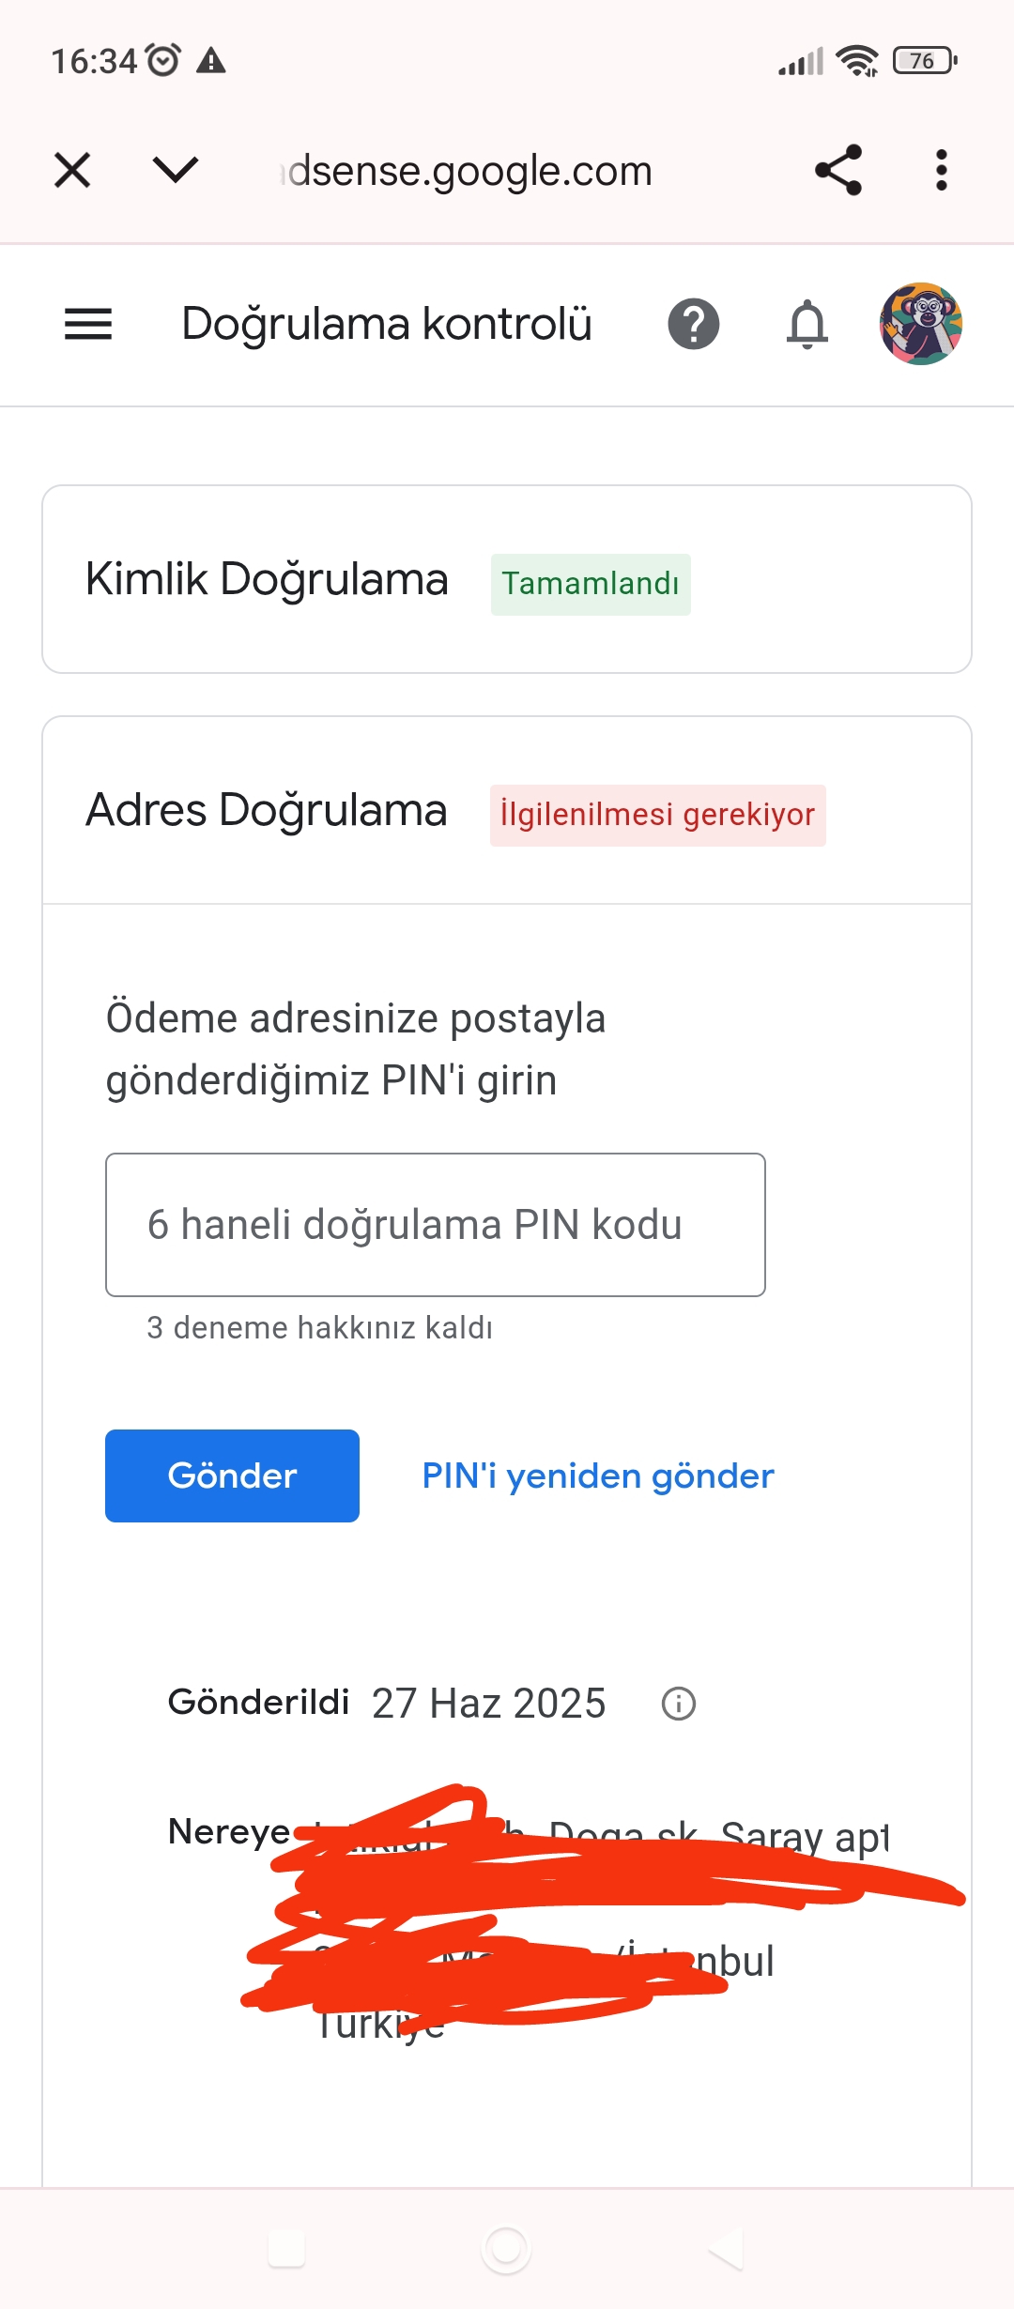The width and height of the screenshot is (1014, 2309).
Task: Expand the down chevron in browser bar
Action: tap(176, 170)
